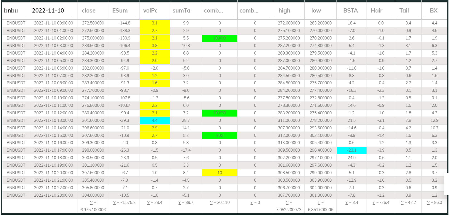Click ESum value -4.0

tap(124, 143)
